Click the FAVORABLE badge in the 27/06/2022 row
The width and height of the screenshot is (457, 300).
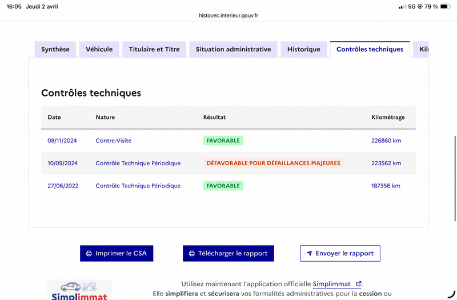click(x=223, y=186)
